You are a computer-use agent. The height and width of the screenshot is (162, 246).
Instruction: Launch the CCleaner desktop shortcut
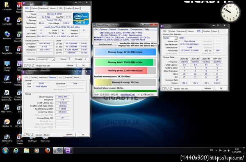point(19,50)
